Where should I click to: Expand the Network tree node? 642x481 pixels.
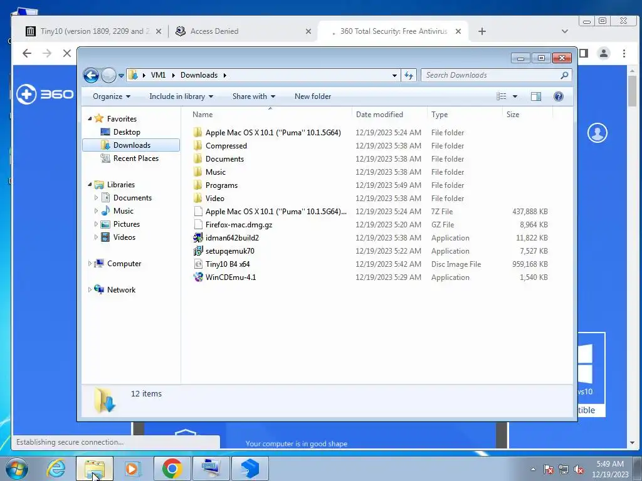(x=90, y=290)
